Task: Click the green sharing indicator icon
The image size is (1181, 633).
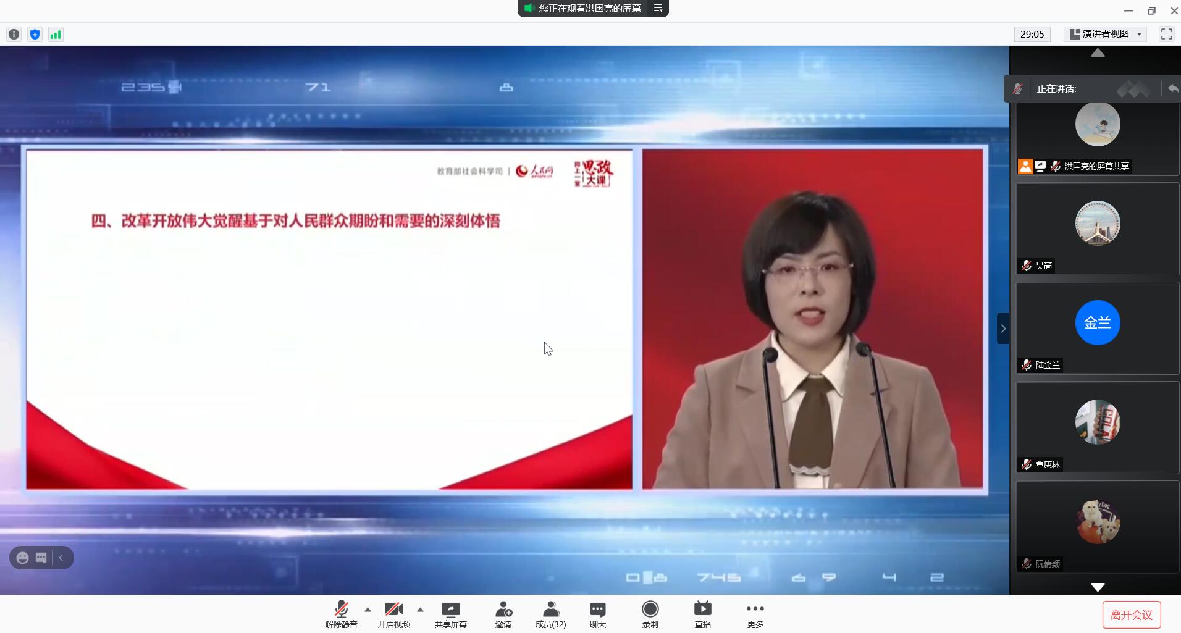Action: point(529,8)
